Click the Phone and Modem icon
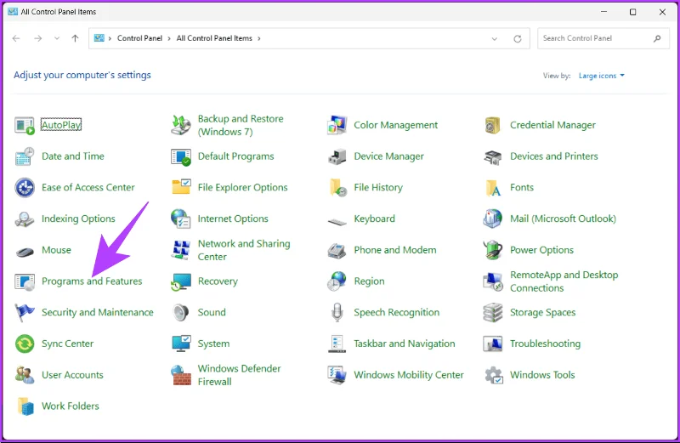This screenshot has width=680, height=443. tap(337, 251)
